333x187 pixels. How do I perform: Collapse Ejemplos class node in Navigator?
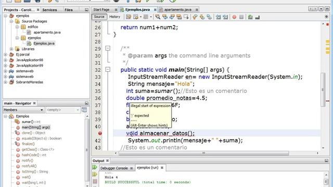pyautogui.click(x=6, y=116)
